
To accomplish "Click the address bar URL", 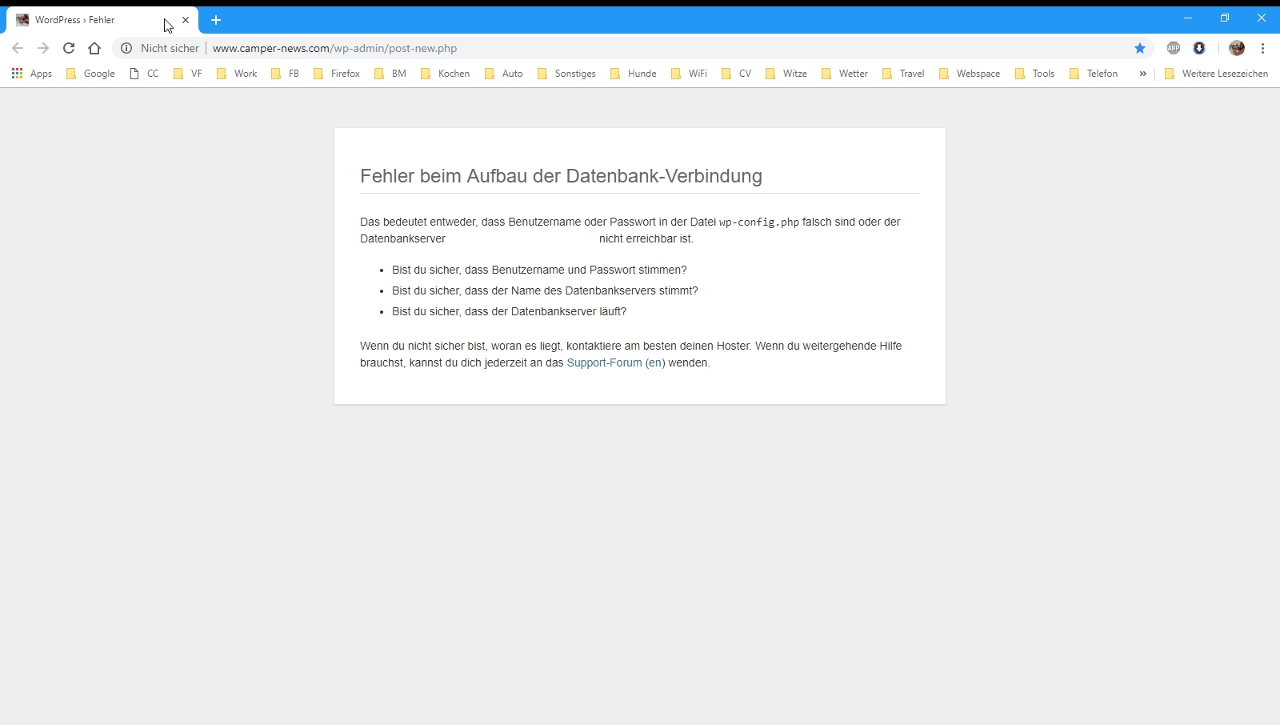I will tap(334, 48).
